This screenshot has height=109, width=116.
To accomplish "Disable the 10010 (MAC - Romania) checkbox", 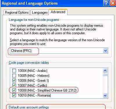I will 14,95.
